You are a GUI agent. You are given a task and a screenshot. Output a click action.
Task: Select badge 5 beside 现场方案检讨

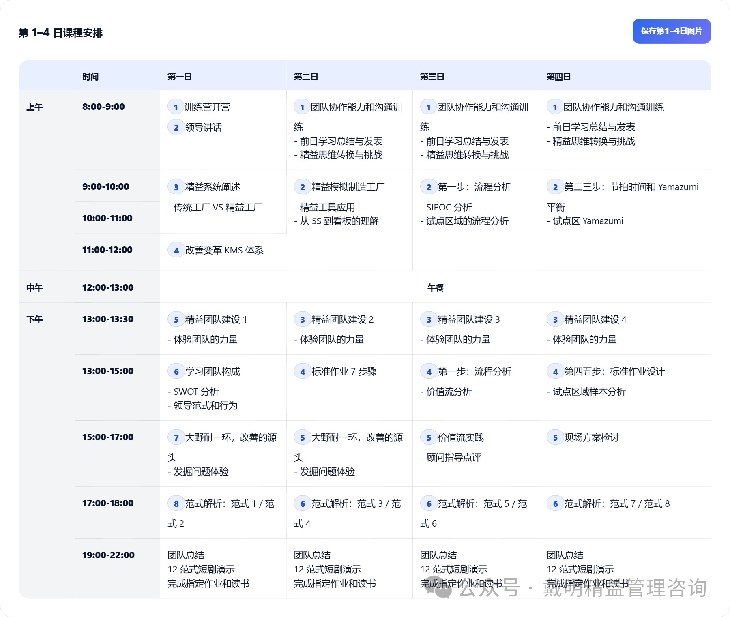(x=555, y=437)
